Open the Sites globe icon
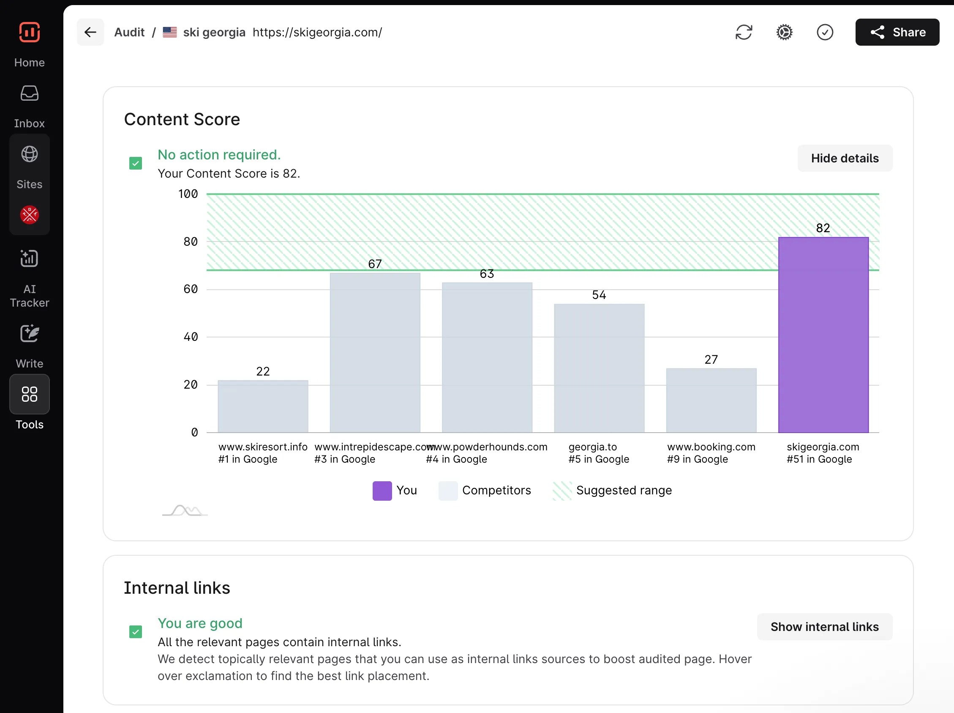The image size is (954, 713). pyautogui.click(x=29, y=154)
